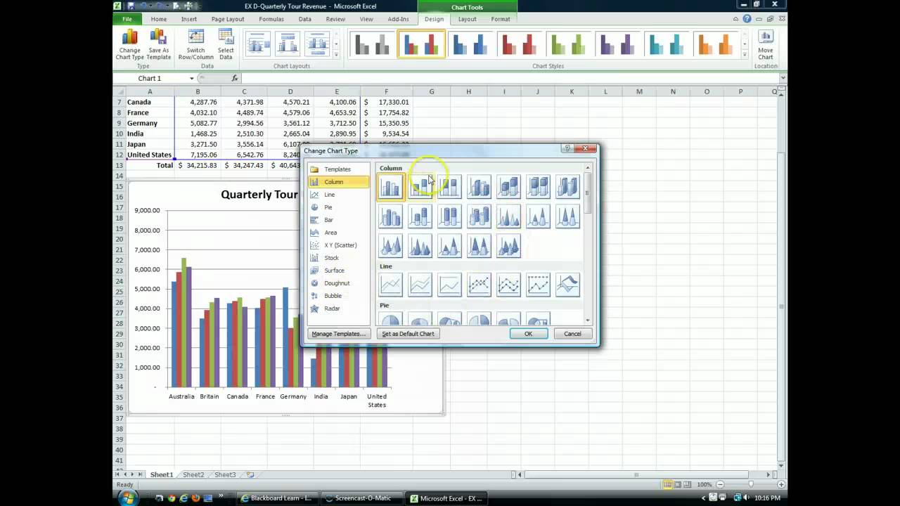
Task: Switch to the Insert ribbon tab
Action: tap(188, 19)
